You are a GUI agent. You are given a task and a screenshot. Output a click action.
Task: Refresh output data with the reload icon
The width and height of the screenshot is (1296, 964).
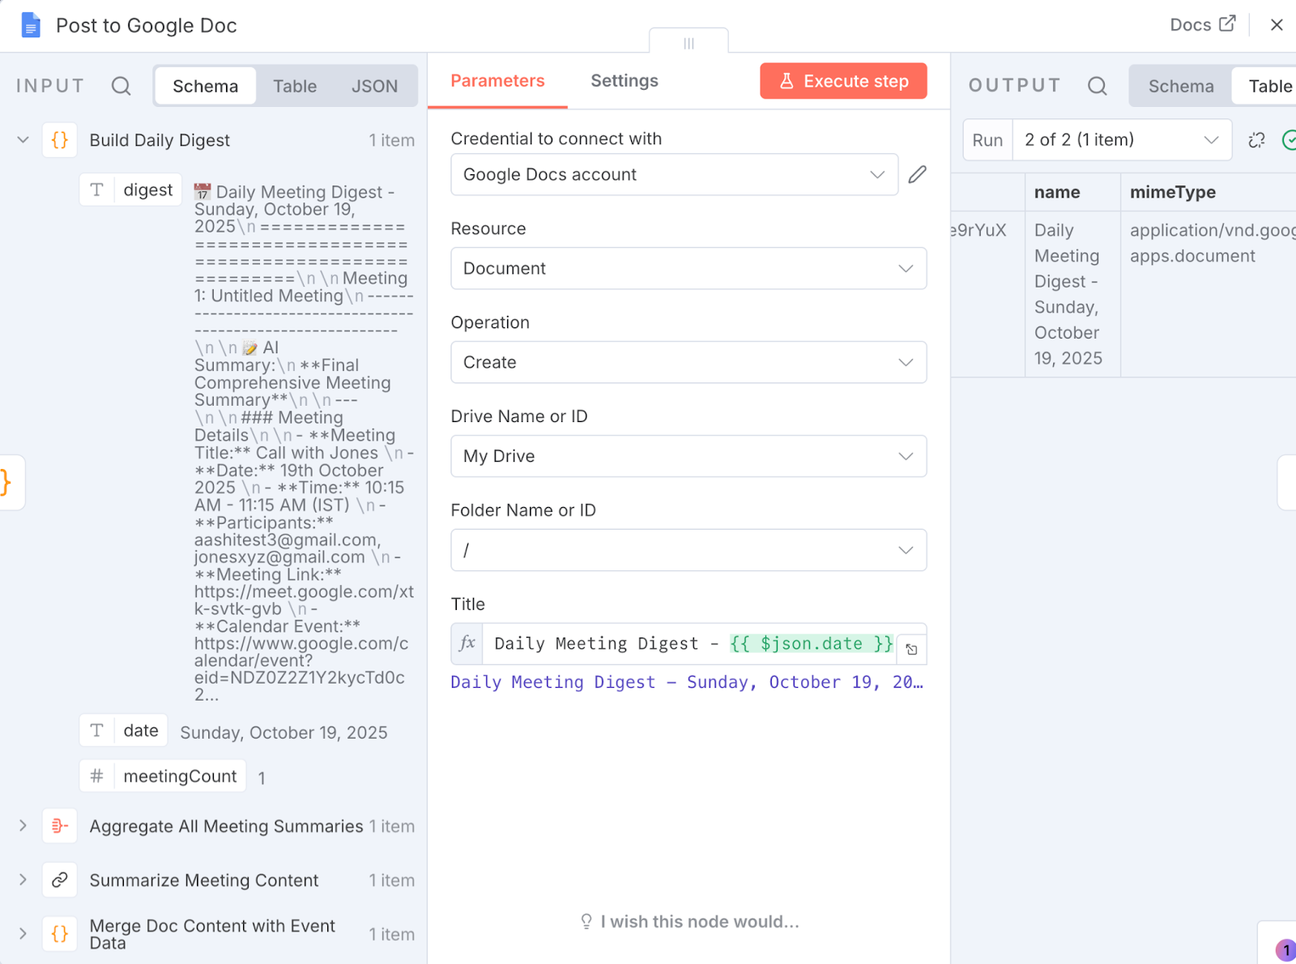(1256, 139)
